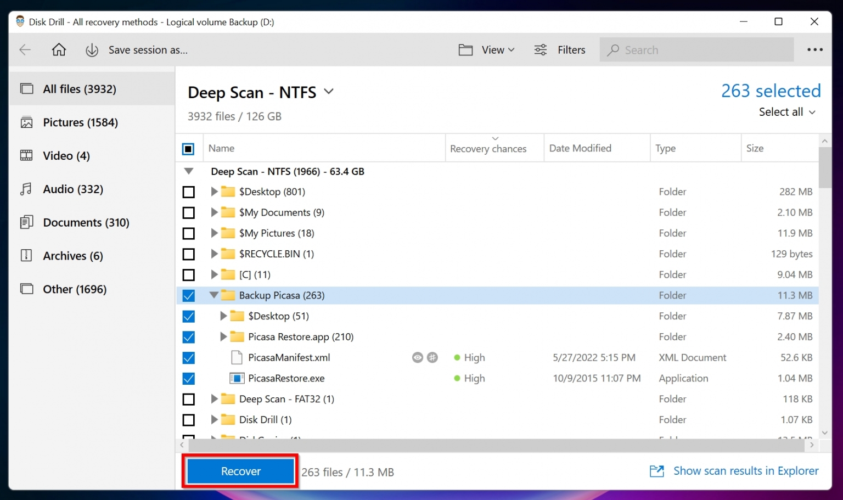The height and width of the screenshot is (500, 843).
Task: Open preview eye icon for PicasaManifest.xml
Action: coord(418,357)
